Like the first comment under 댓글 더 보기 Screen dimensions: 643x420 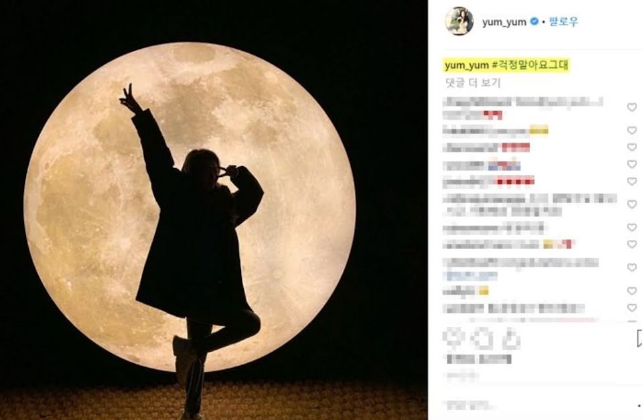coord(632,107)
